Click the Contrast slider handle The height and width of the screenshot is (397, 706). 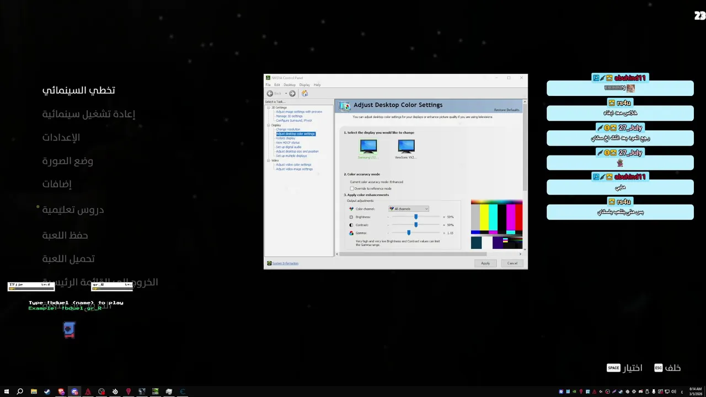416,225
